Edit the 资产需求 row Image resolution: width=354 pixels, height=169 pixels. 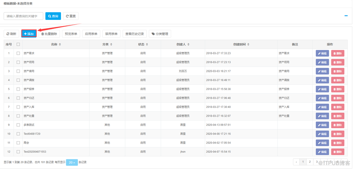click(x=323, y=53)
